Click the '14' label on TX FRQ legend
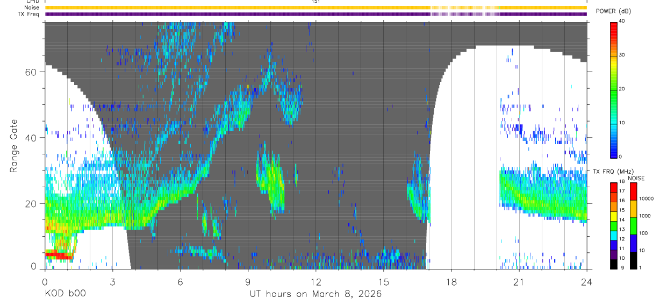The width and height of the screenshot is (660, 305). point(621,219)
